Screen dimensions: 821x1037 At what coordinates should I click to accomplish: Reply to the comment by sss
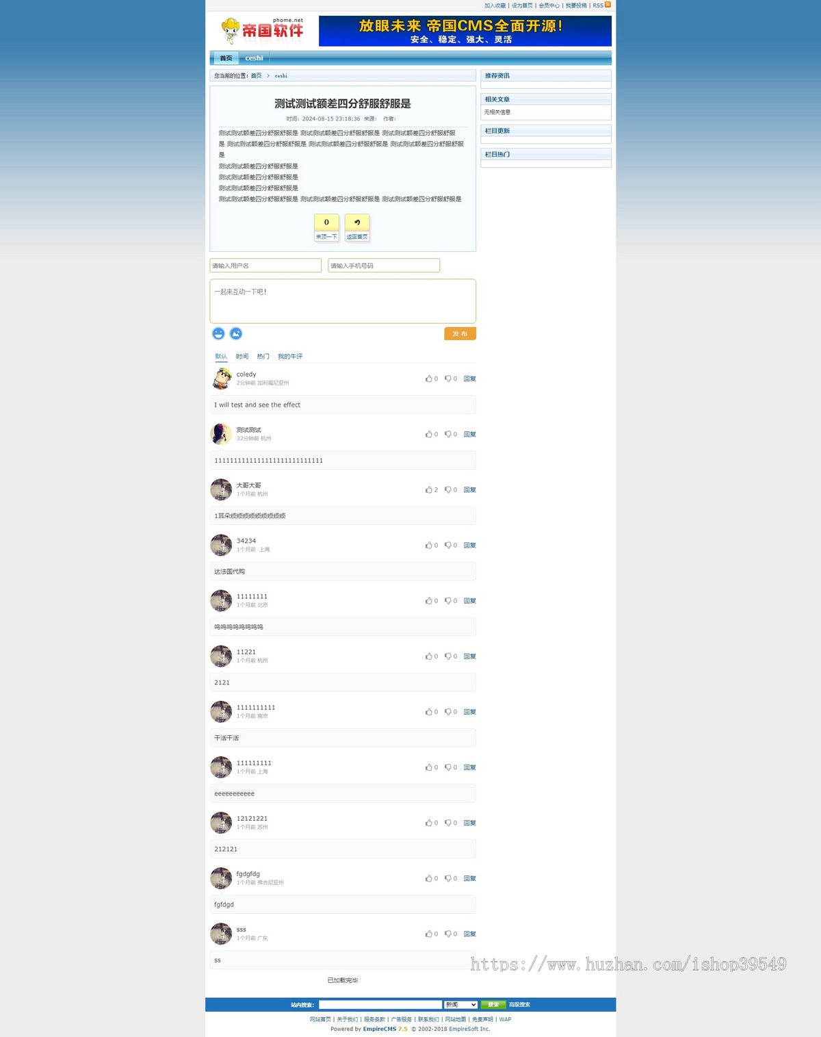[x=470, y=933]
